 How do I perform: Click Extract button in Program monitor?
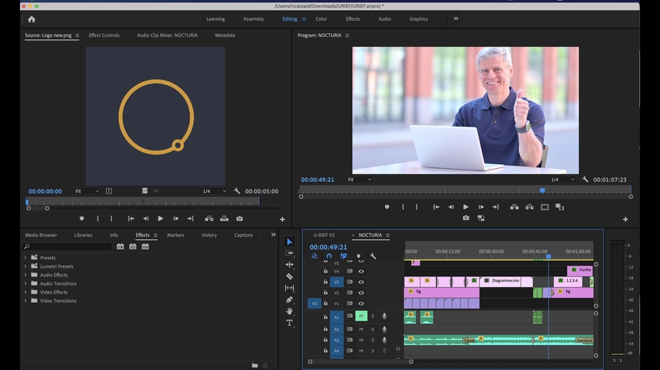tap(529, 207)
